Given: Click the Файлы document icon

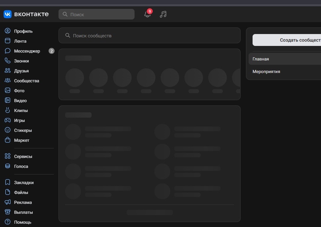Looking at the screenshot, I should pos(8,192).
